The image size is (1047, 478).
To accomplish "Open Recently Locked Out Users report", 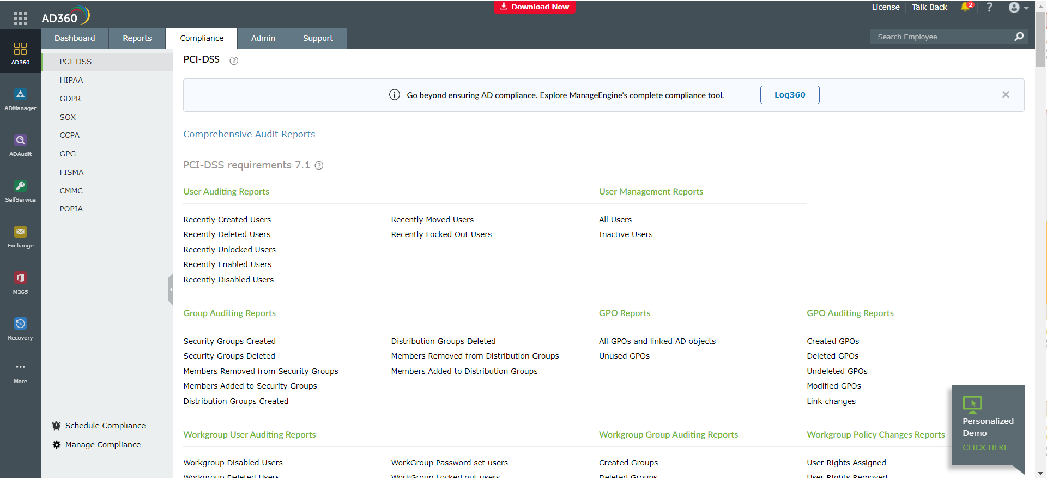I will tap(441, 234).
